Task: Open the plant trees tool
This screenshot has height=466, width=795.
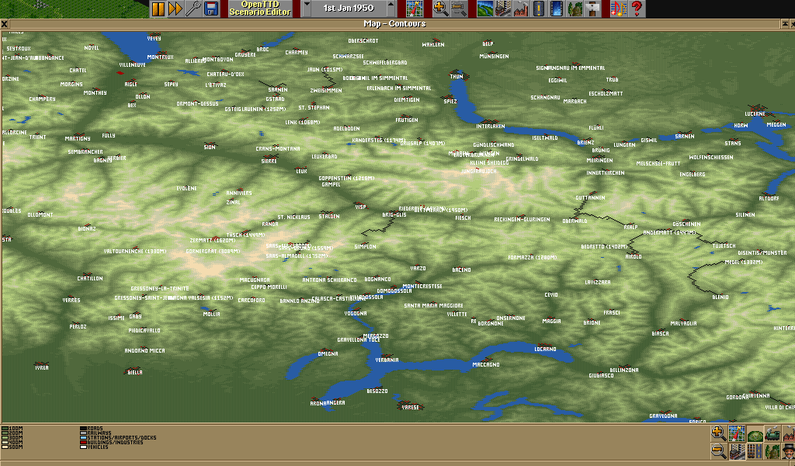Action: coord(574,9)
